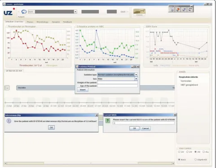Open the patient selector dropdown
Viewport: 216px width, 168px height.
75,12
